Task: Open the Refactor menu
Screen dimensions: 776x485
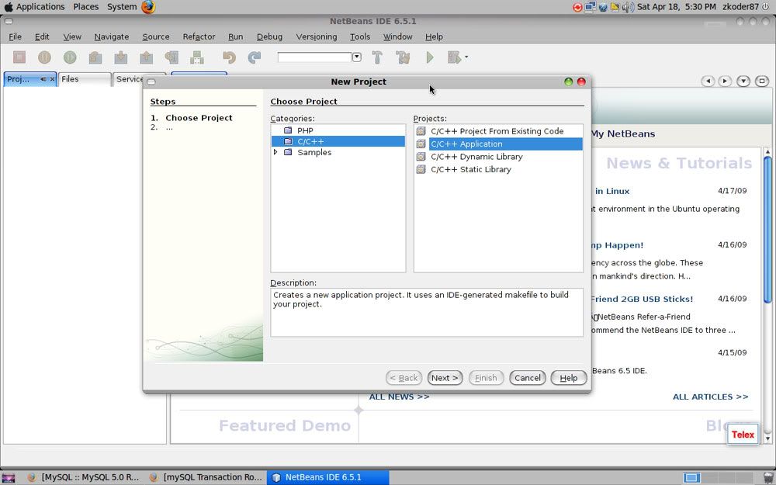Action: (199, 36)
